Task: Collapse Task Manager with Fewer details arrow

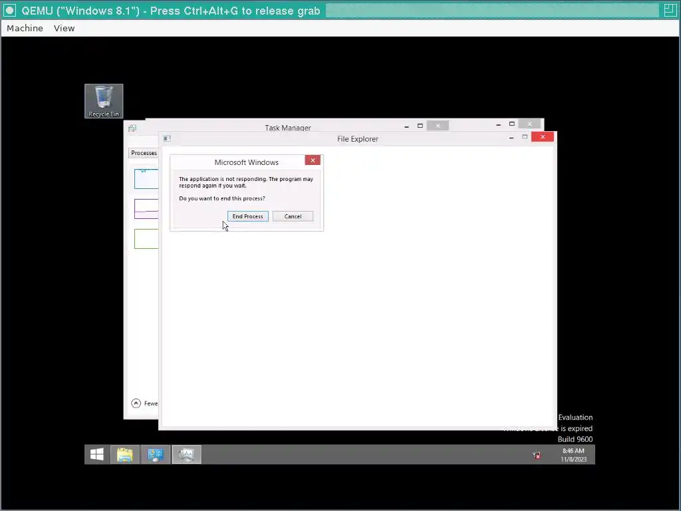Action: 136,403
